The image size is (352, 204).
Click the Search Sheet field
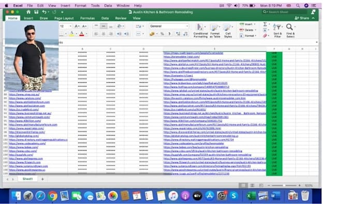click(284, 12)
